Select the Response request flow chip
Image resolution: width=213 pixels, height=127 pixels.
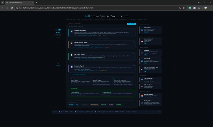119,105
